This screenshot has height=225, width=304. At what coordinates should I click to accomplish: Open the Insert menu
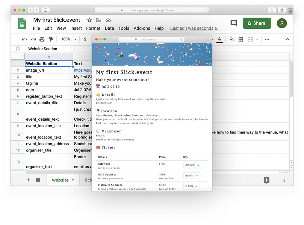pyautogui.click(x=76, y=28)
